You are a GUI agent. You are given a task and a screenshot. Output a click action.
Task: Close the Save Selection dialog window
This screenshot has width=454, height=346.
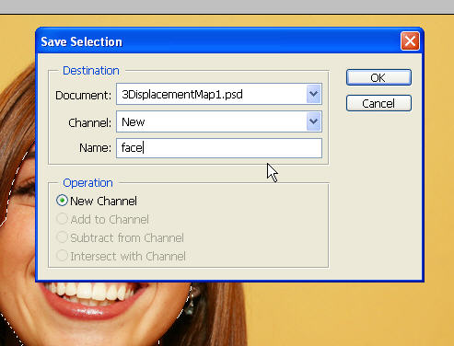coord(410,41)
